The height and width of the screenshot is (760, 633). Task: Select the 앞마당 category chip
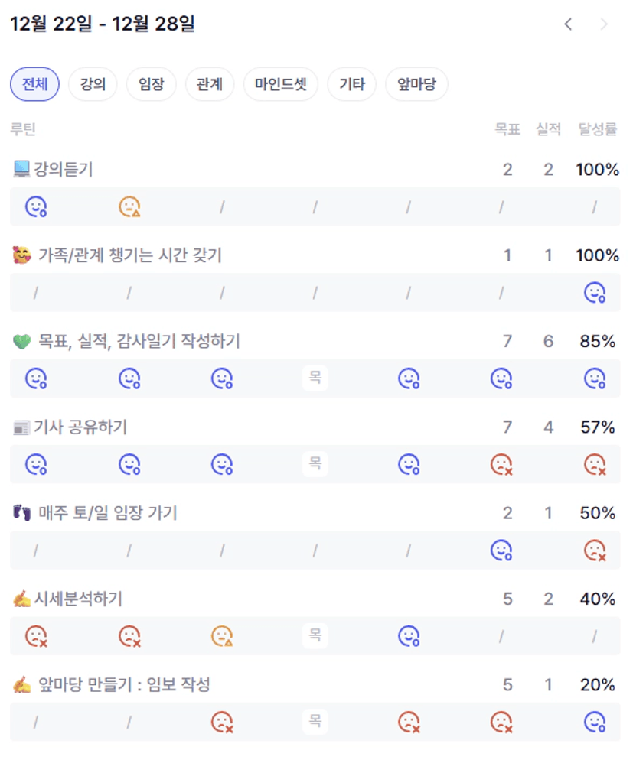(x=416, y=84)
